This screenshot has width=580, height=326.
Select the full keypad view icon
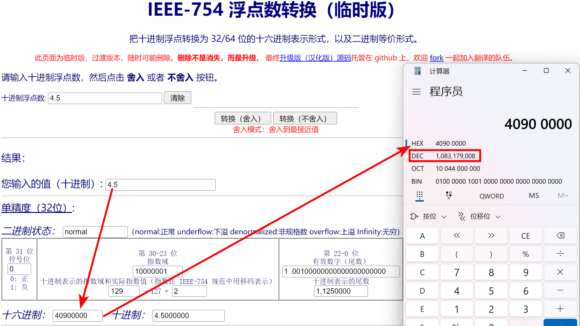(x=420, y=195)
